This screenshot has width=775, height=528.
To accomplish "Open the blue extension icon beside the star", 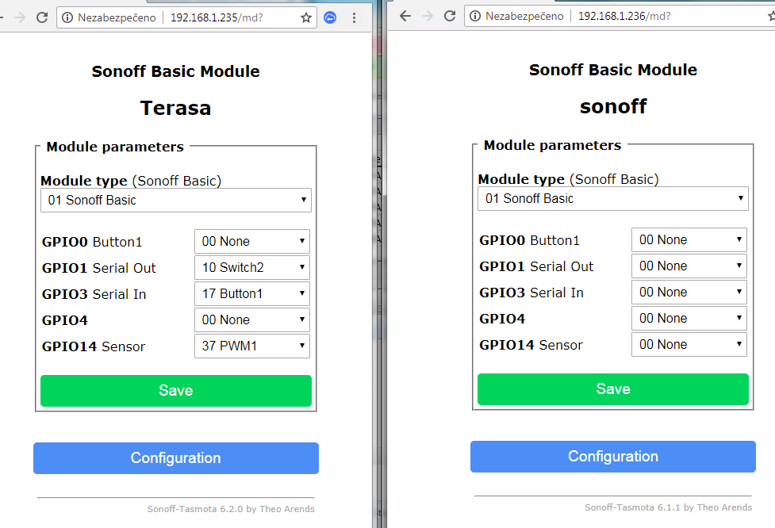I will [329, 17].
